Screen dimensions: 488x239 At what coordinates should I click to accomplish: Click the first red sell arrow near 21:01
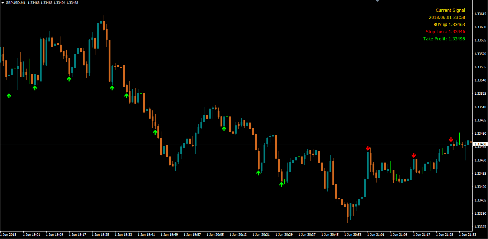pos(368,148)
